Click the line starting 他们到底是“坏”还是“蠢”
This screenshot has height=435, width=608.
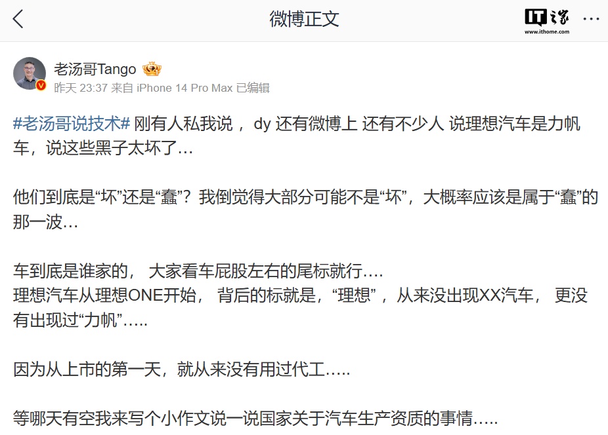point(305,197)
